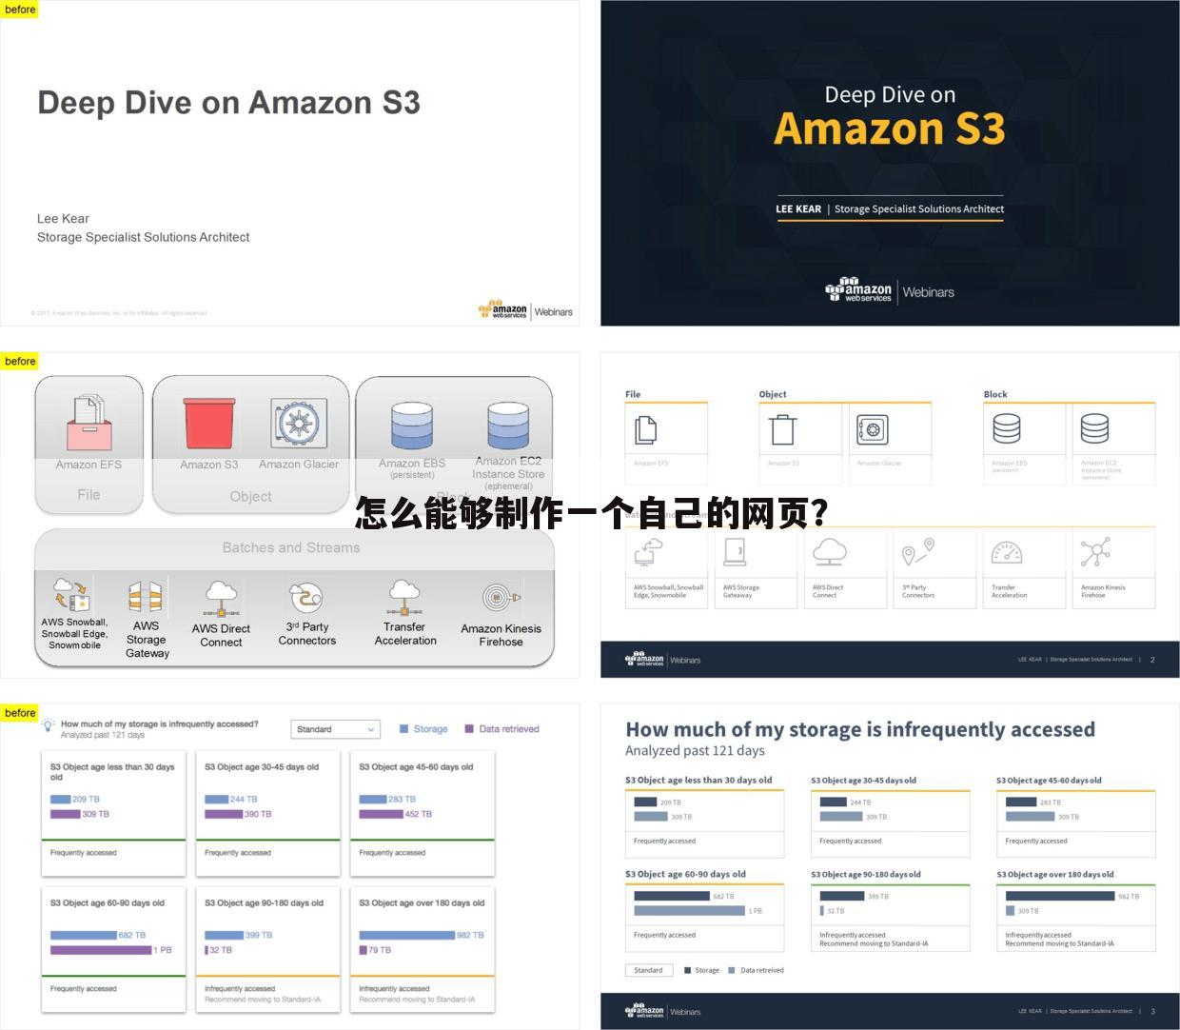Image resolution: width=1180 pixels, height=1030 pixels.
Task: Click the outlined safe Amazon Glacier icon
Action: point(872,430)
